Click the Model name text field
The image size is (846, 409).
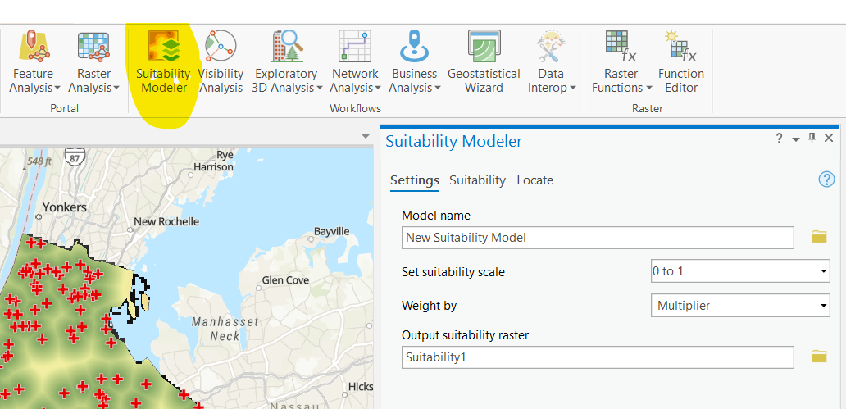click(598, 238)
